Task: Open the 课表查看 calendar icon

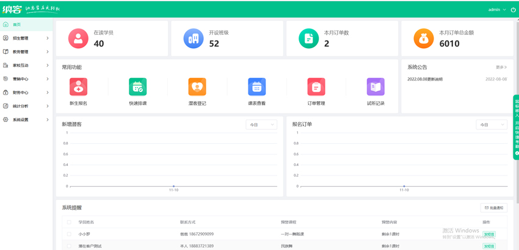Action: (257, 87)
